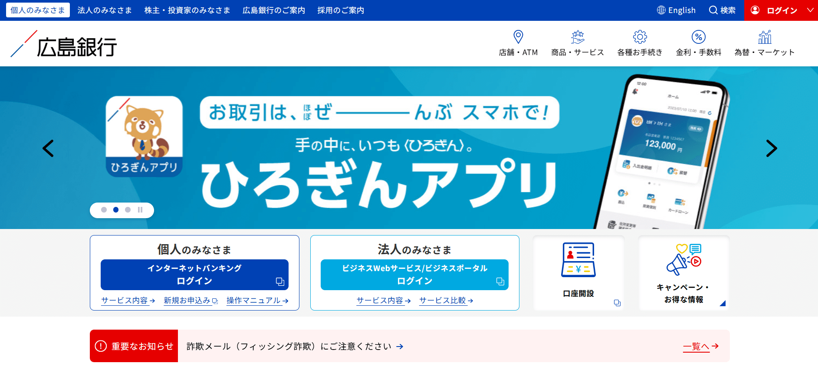
Task: Open 為替・マーケット chart icon
Action: pyautogui.click(x=764, y=37)
